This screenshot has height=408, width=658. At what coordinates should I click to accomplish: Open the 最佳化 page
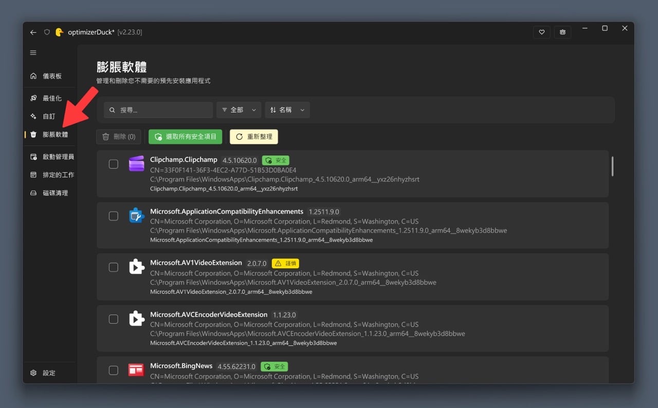pos(49,98)
